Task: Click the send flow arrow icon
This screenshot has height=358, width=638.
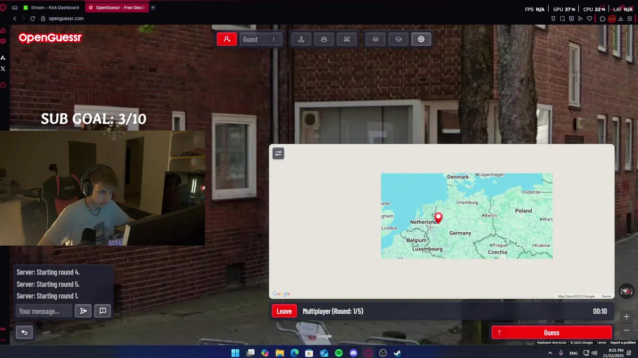Action: tap(580, 18)
